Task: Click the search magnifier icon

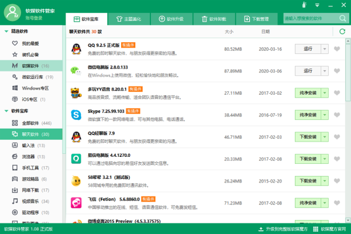Action: [x=342, y=18]
